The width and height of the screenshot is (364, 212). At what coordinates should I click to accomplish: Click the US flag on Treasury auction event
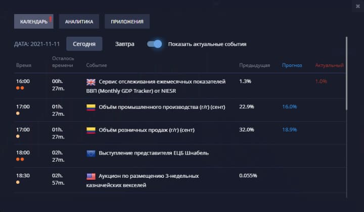91,176
